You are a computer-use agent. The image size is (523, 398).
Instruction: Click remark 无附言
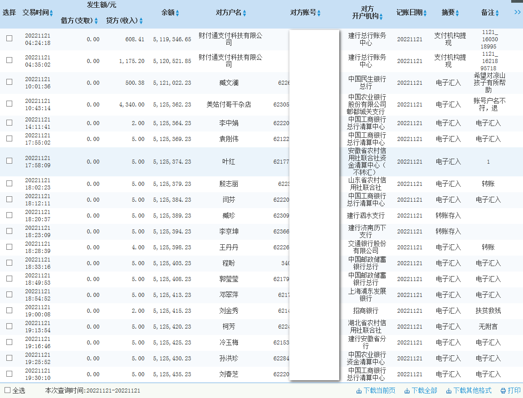pyautogui.click(x=488, y=327)
